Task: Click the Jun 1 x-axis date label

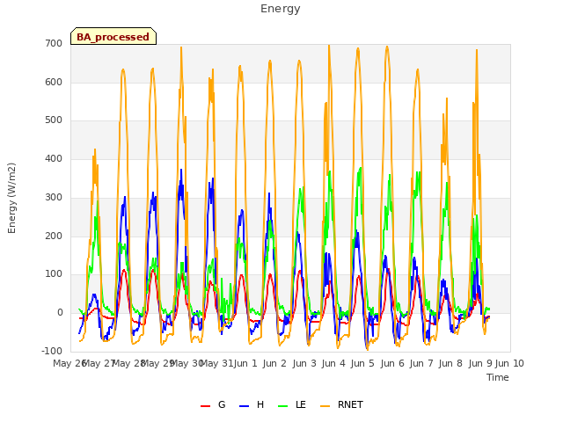Action: (245, 363)
